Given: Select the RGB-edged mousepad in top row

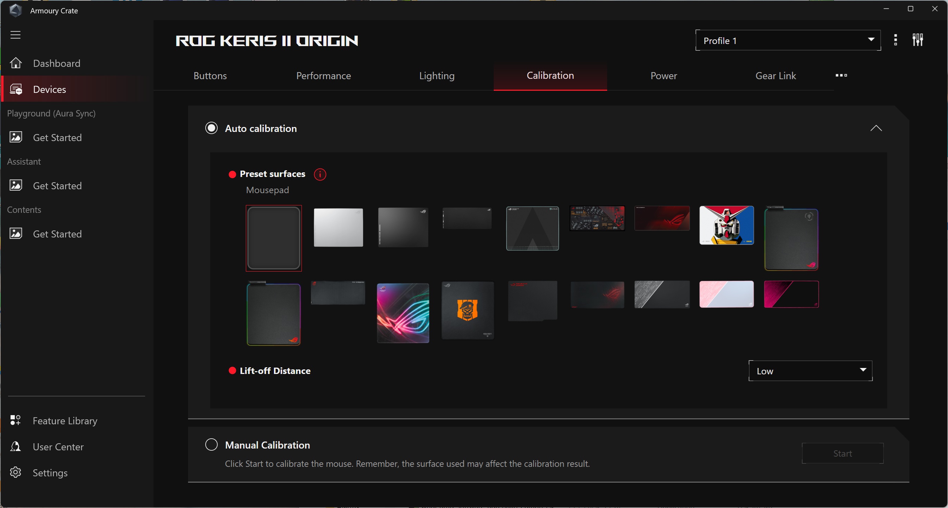Looking at the screenshot, I should coord(791,238).
